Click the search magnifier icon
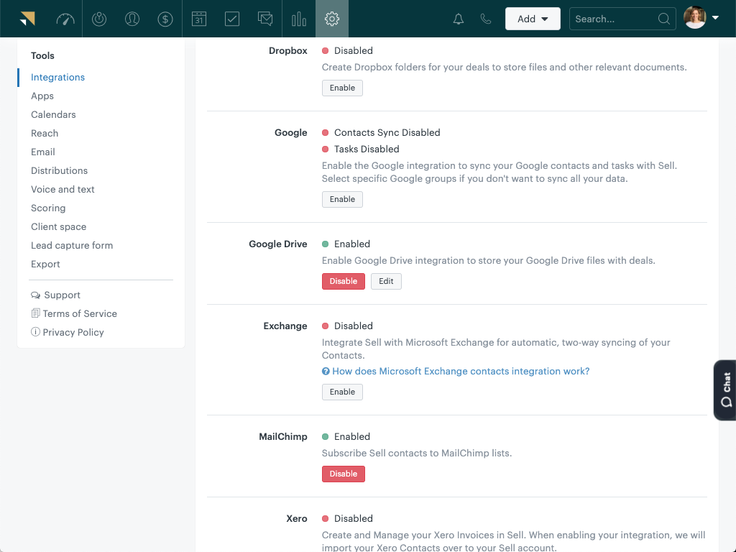The width and height of the screenshot is (736, 552). [663, 19]
